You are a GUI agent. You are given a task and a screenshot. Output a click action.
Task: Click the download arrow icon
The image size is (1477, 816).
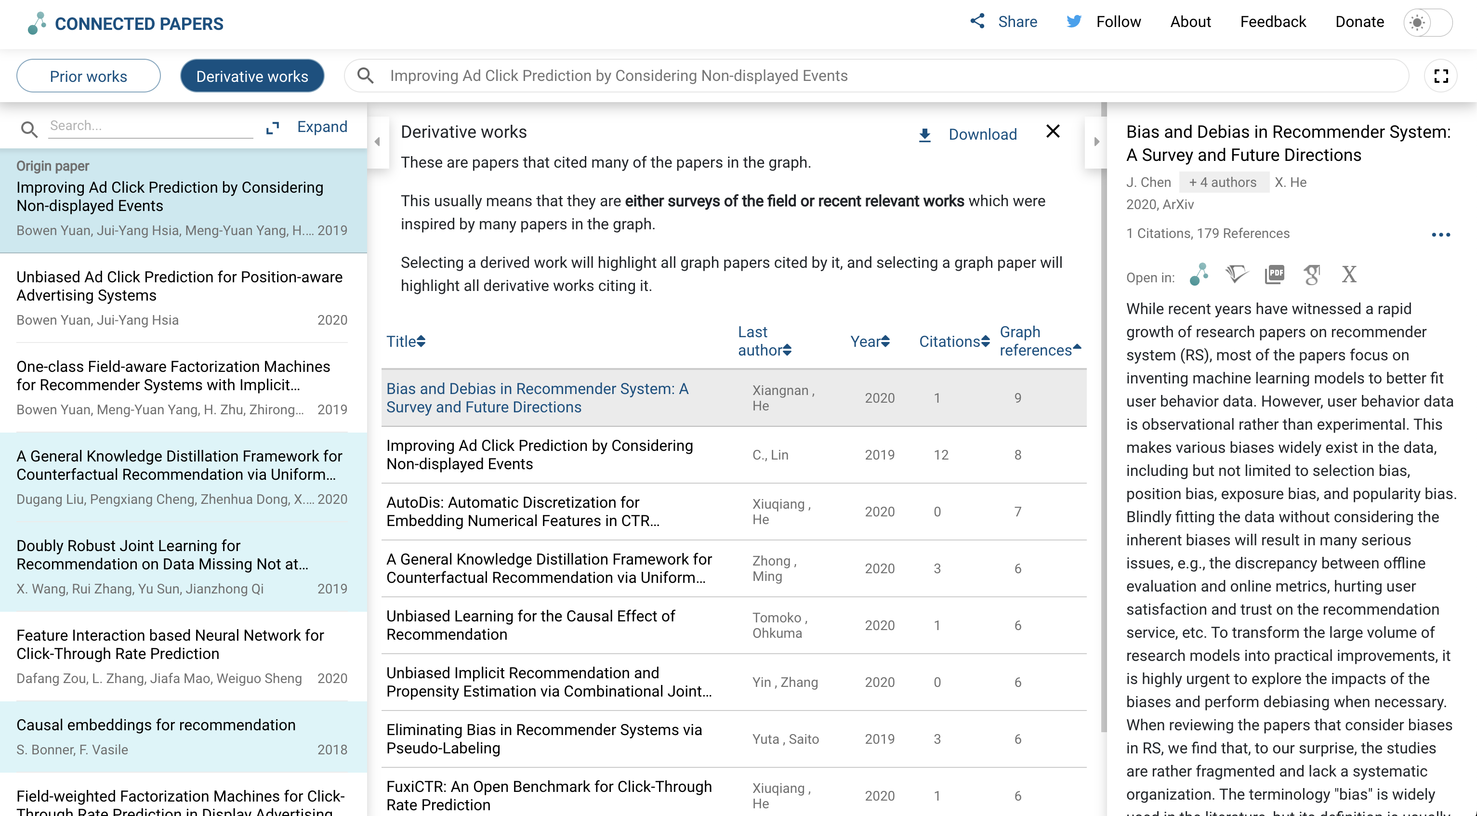point(925,135)
